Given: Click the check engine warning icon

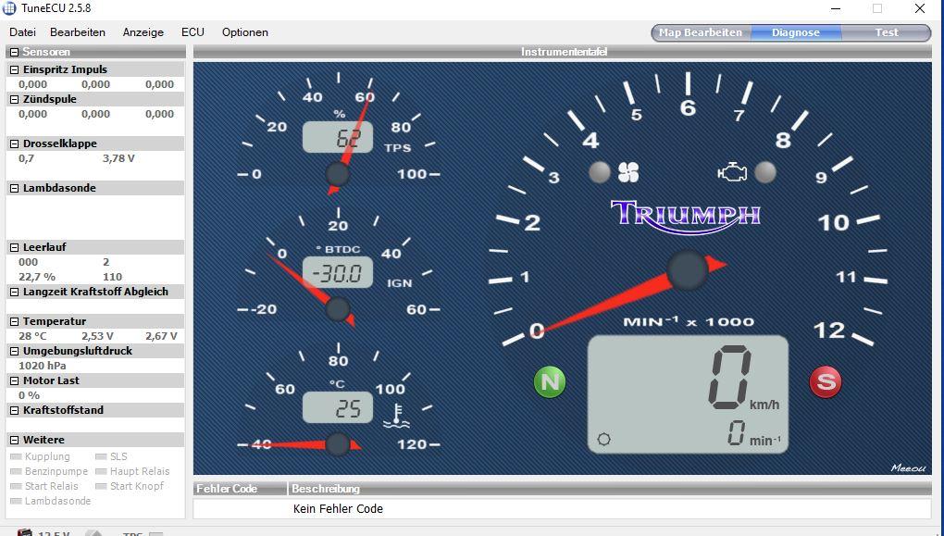Looking at the screenshot, I should click(x=732, y=172).
